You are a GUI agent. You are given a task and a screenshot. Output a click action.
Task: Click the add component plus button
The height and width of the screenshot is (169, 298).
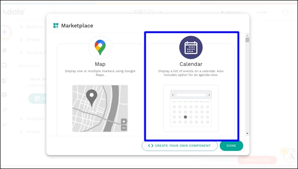pos(5,32)
